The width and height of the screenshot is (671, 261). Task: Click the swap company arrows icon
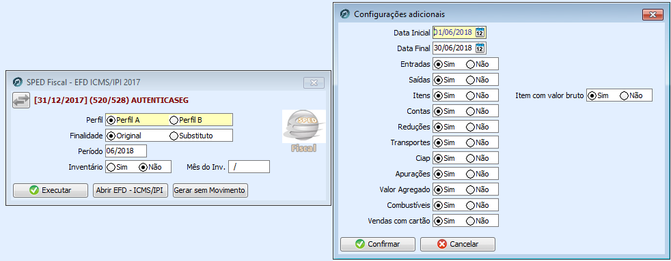(21, 100)
